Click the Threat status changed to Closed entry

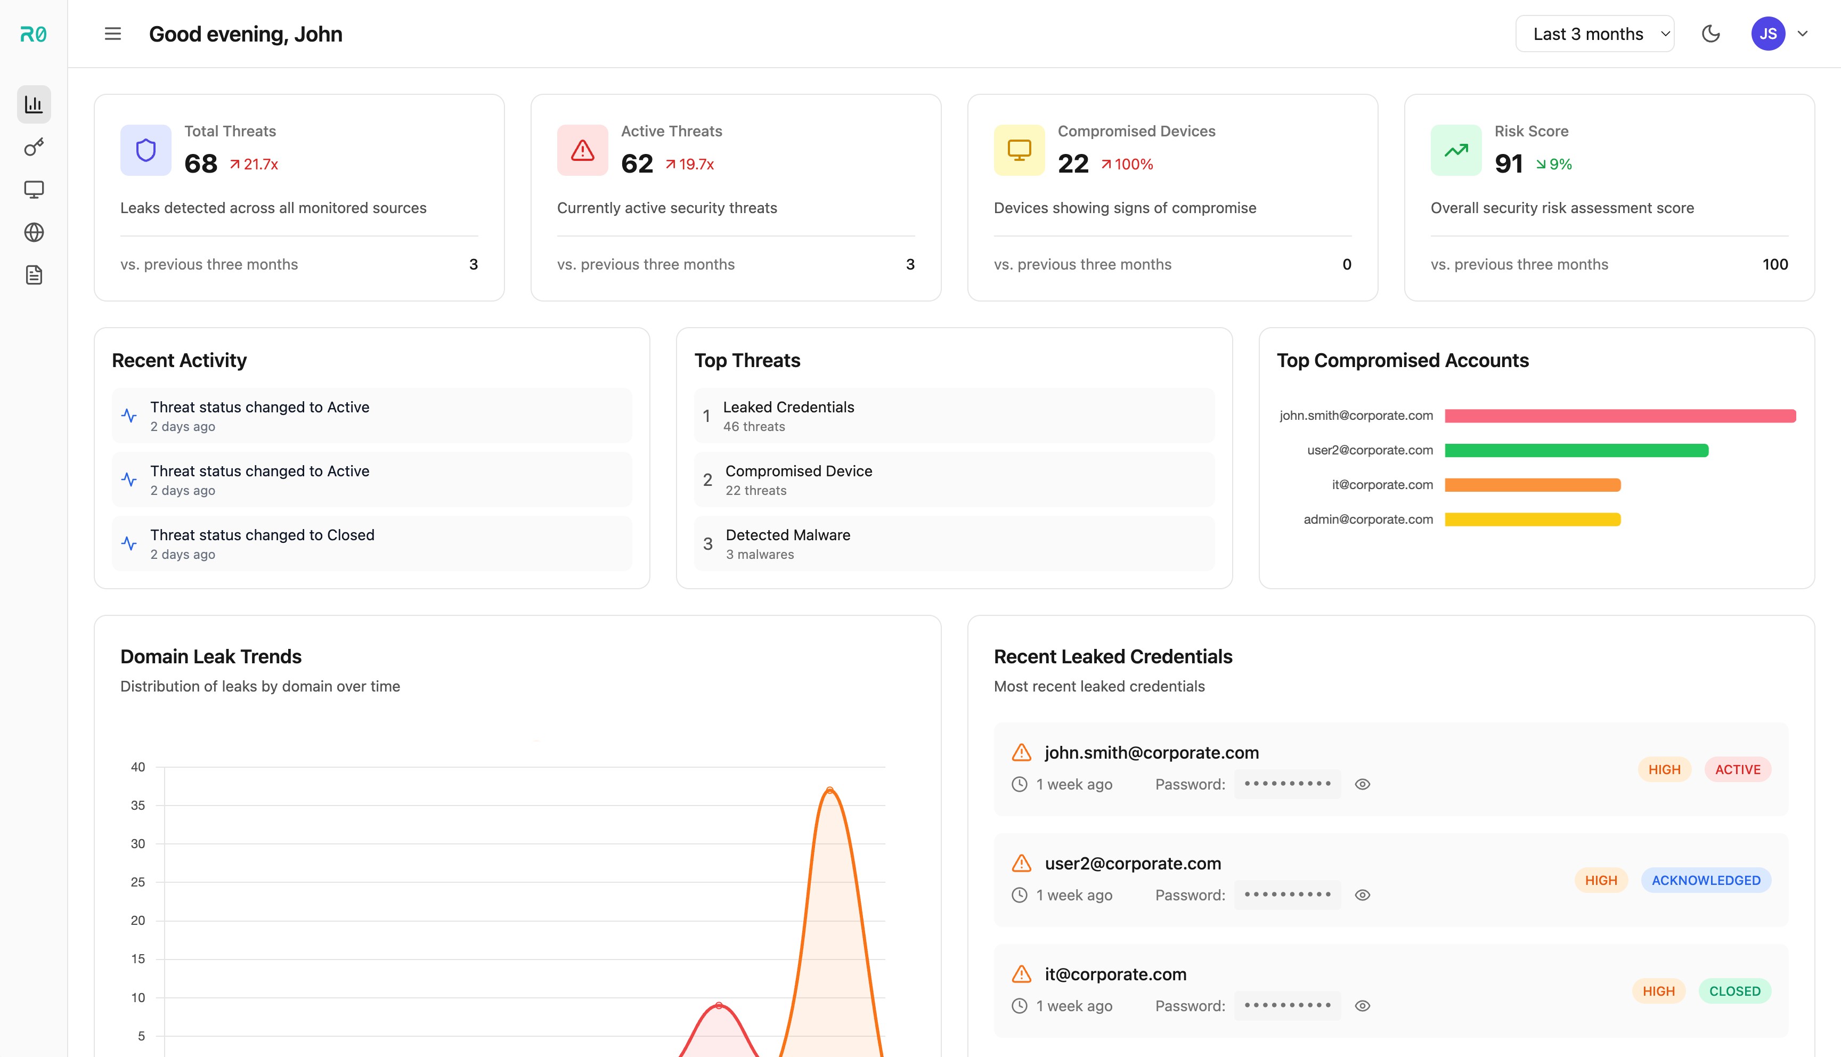point(371,544)
